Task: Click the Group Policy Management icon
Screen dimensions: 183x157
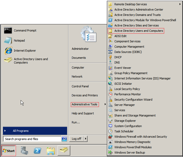Action: click(110, 73)
